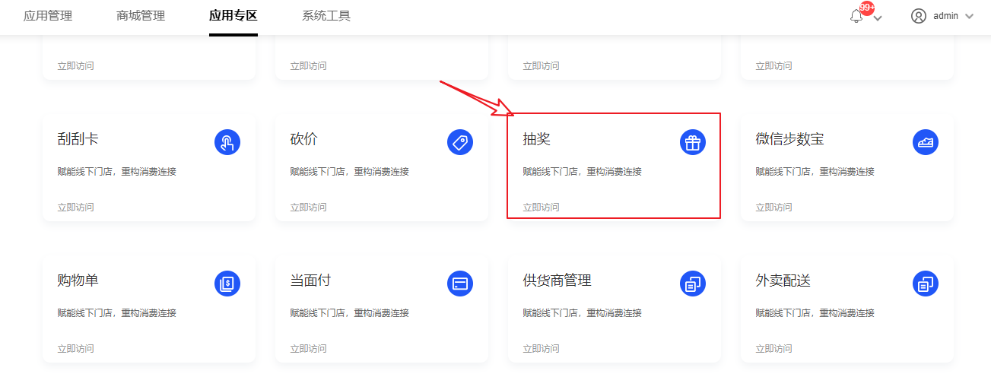Click the 砍价 price tag icon
This screenshot has width=991, height=374.
pyautogui.click(x=460, y=142)
